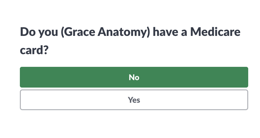Answer No to having a Medicare card
This screenshot has width=260, height=138.
click(x=134, y=77)
